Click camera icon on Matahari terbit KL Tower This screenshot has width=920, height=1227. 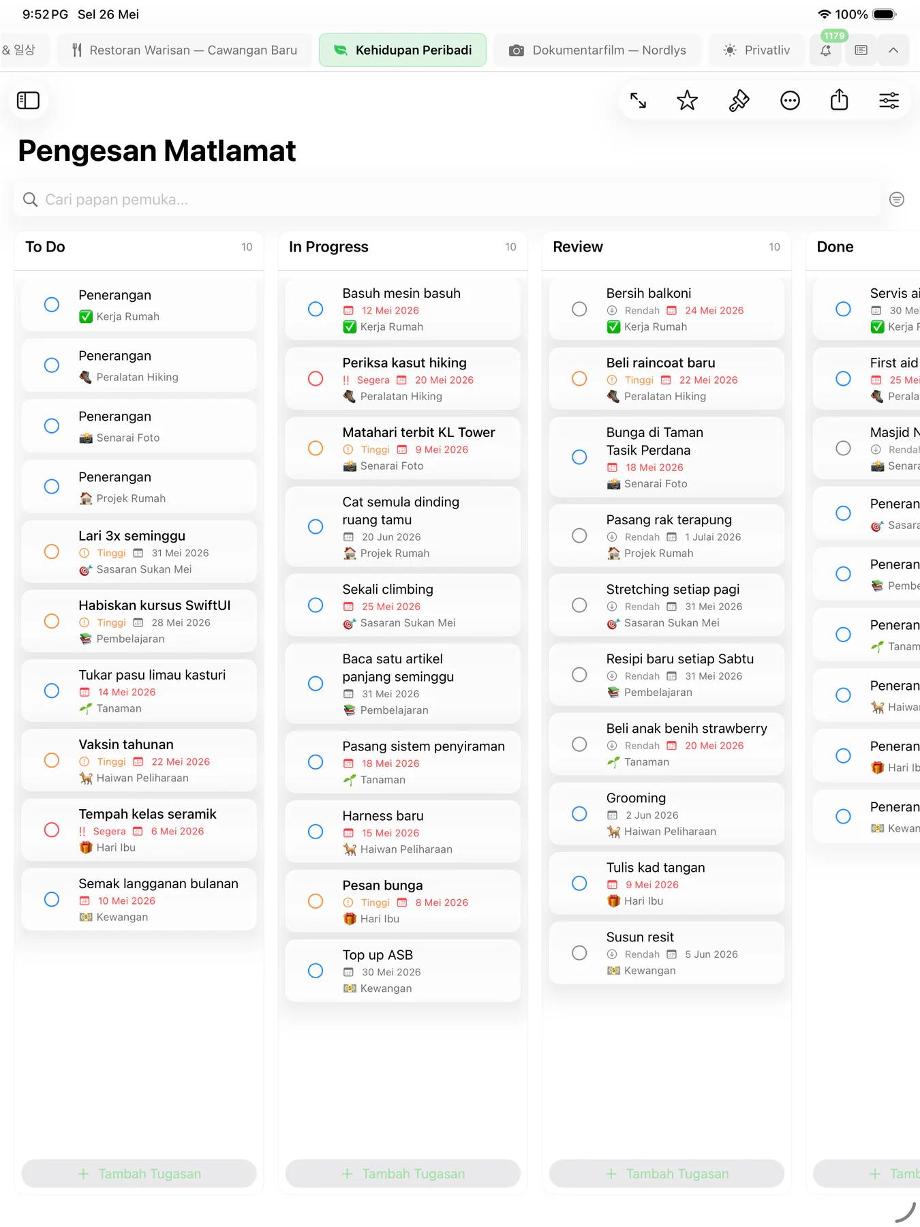[349, 466]
